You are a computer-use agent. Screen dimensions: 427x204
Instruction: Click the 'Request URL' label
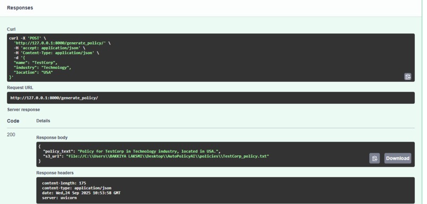click(x=20, y=88)
